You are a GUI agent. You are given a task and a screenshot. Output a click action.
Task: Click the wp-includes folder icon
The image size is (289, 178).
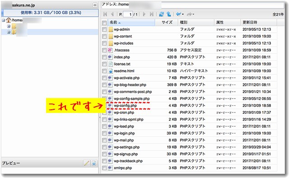point(110,43)
